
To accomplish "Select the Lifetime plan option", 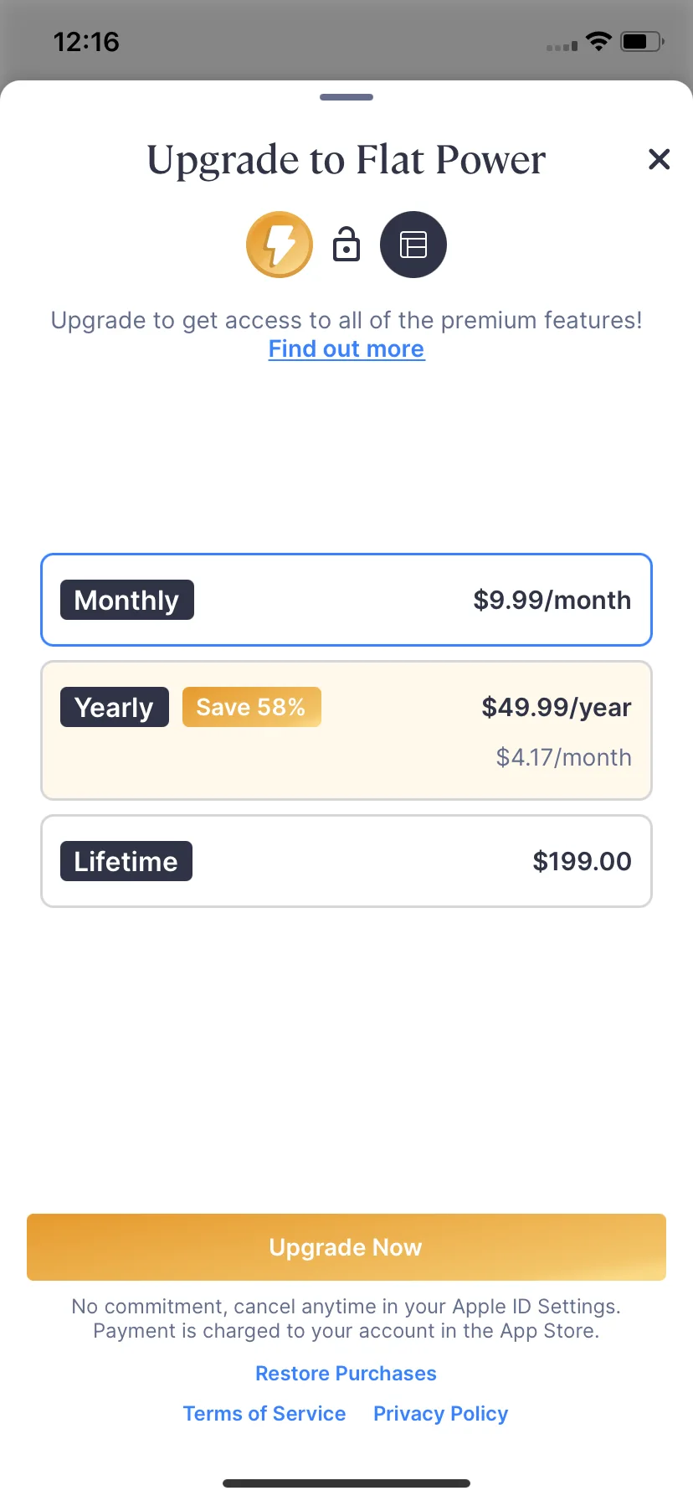I will (x=346, y=861).
